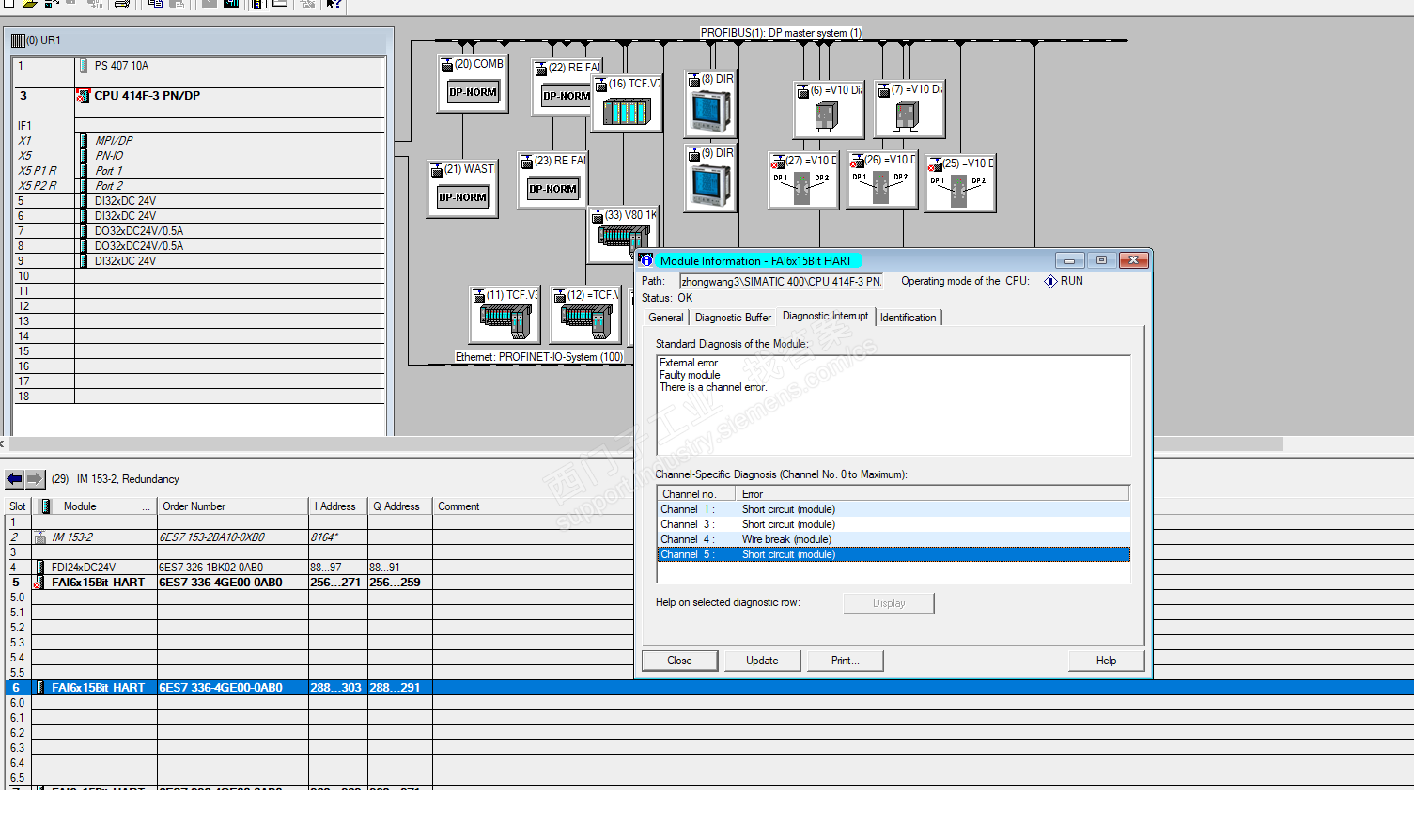Select the Channel 4 wire break row

tap(893, 539)
